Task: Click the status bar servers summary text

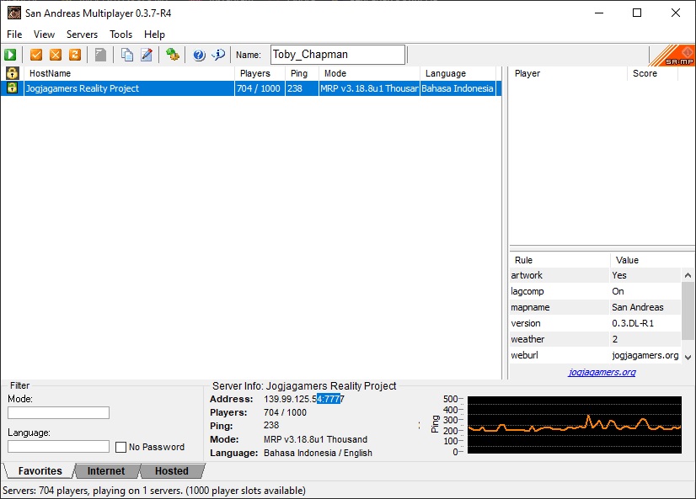Action: click(x=154, y=491)
